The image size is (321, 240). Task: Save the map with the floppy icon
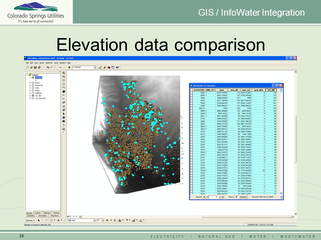pos(35,67)
